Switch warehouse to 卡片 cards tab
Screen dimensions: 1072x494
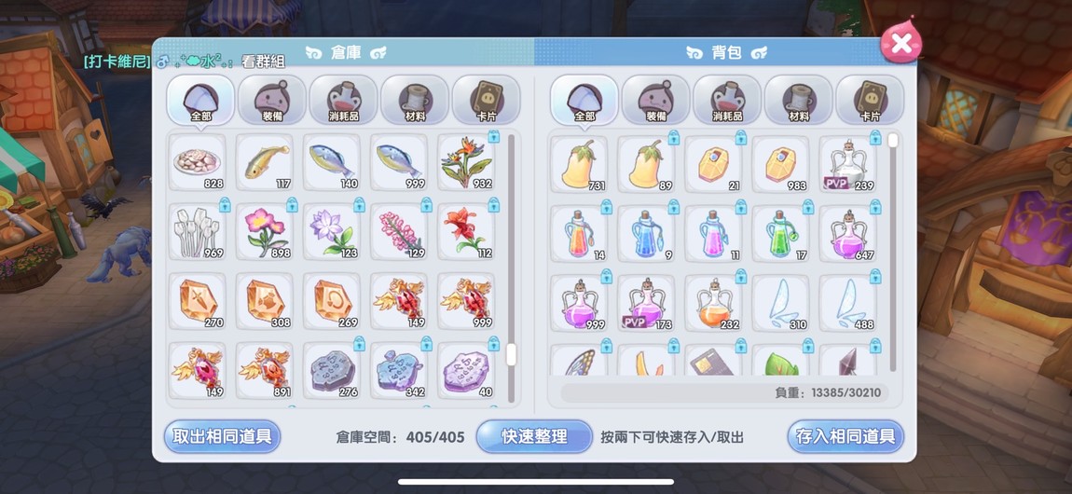(486, 100)
